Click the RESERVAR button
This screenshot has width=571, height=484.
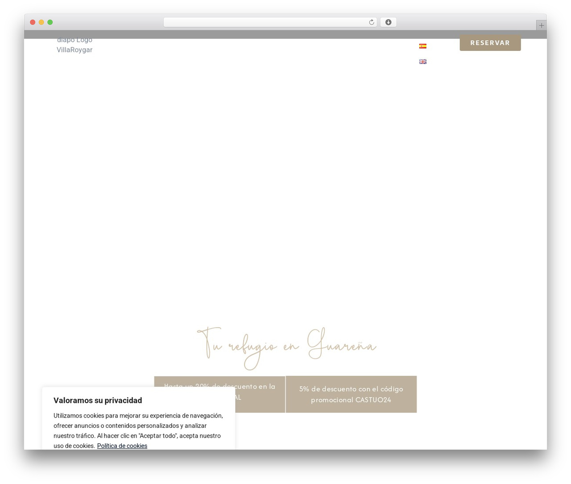pos(490,43)
